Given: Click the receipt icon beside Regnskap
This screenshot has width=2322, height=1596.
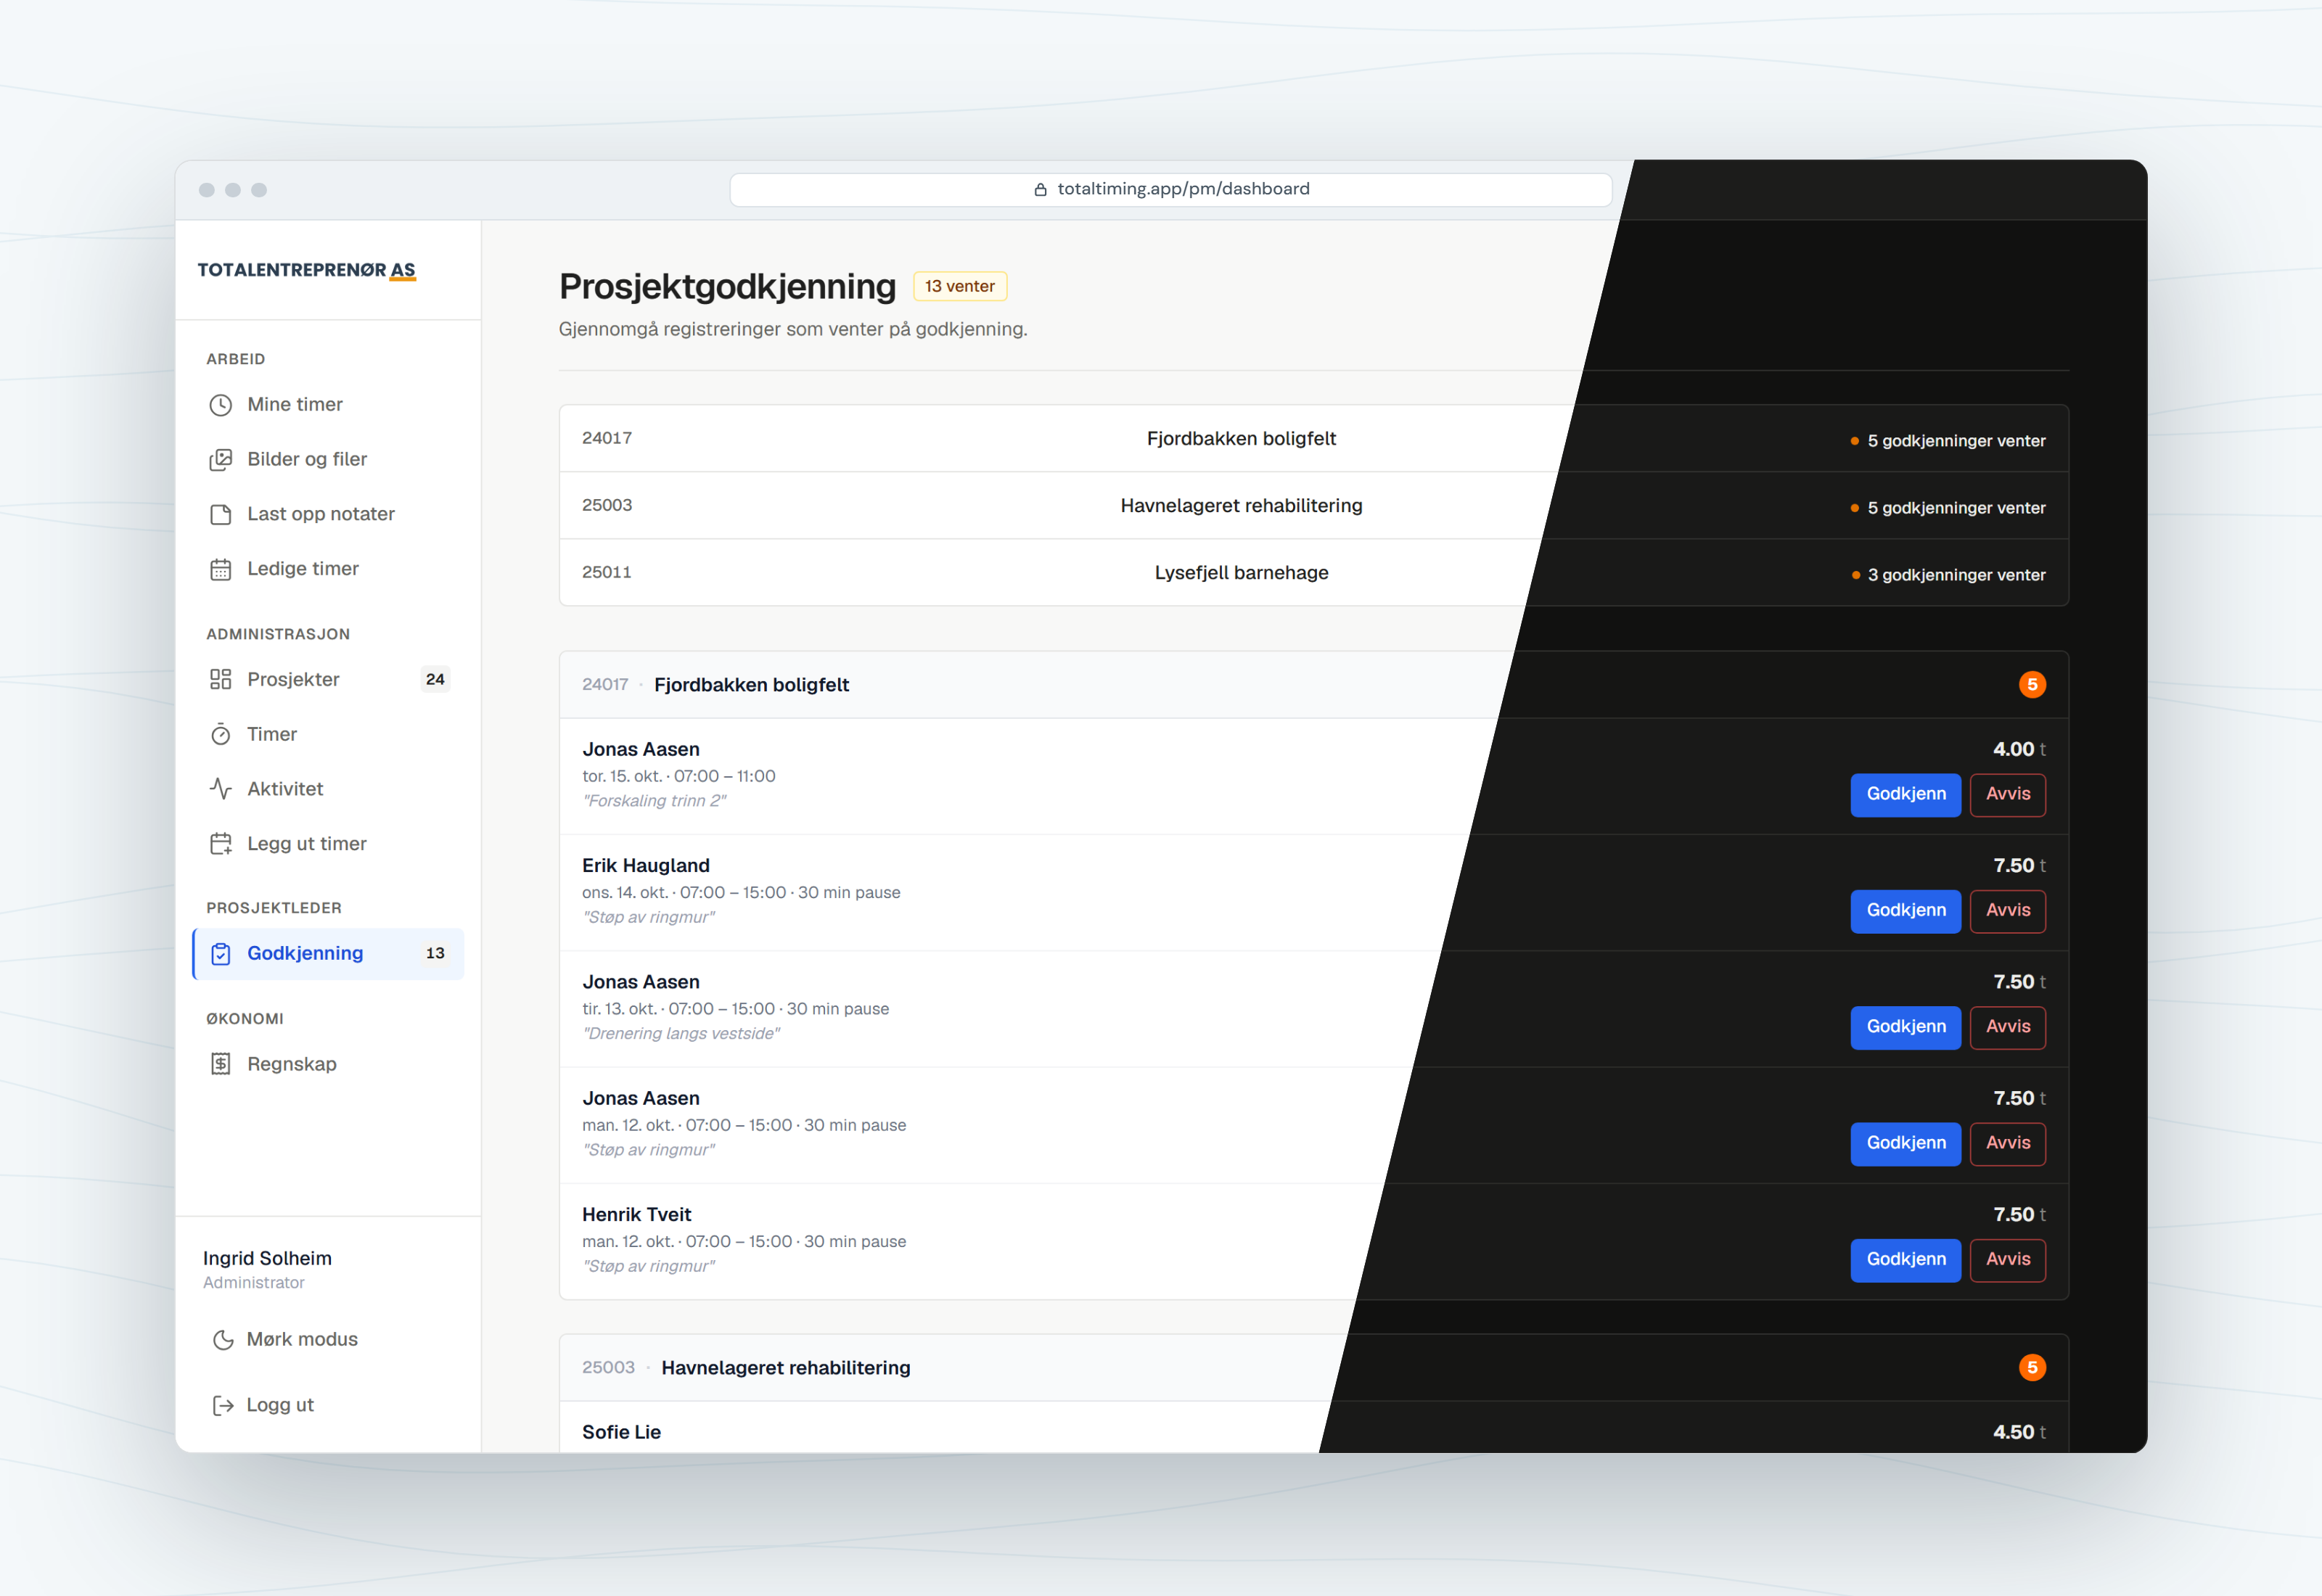Looking at the screenshot, I should 220,1064.
